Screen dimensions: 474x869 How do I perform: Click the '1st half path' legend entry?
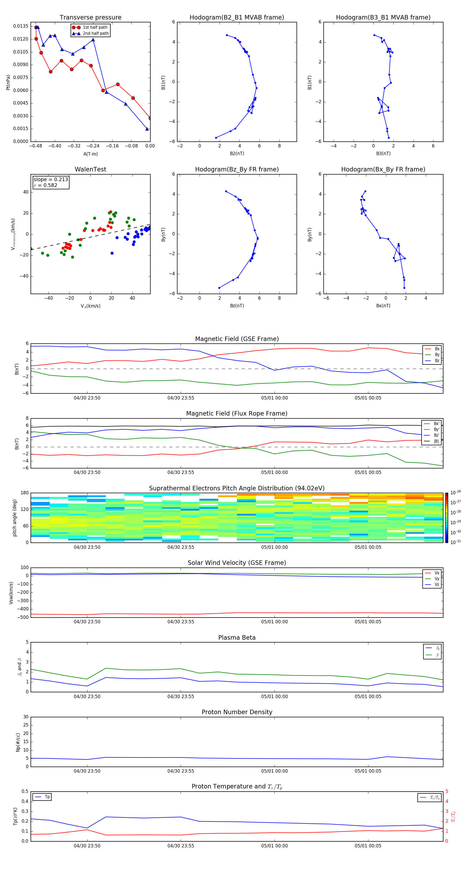90,27
